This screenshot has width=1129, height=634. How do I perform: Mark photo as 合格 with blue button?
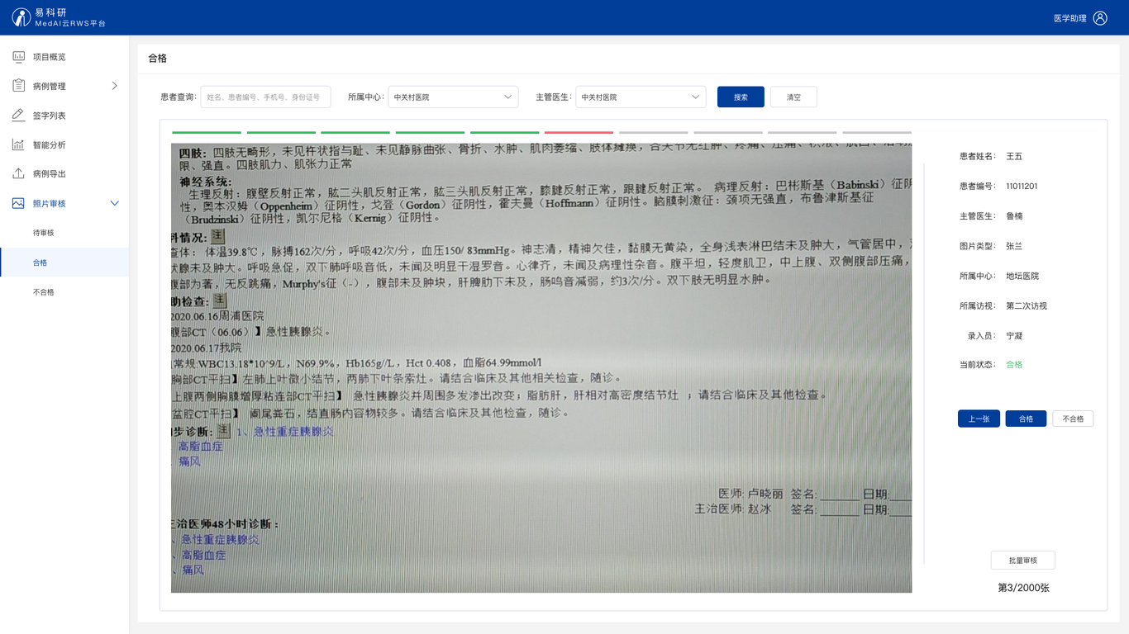pos(1026,419)
